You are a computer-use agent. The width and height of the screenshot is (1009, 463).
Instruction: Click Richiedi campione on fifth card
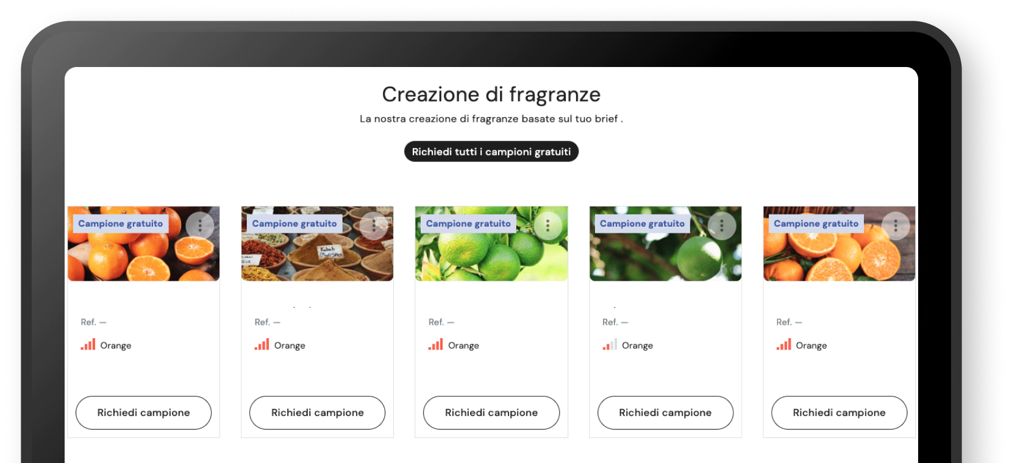(x=839, y=412)
